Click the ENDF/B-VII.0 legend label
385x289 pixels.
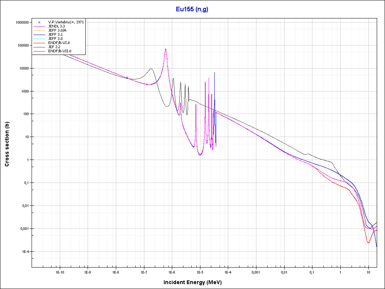[60, 51]
